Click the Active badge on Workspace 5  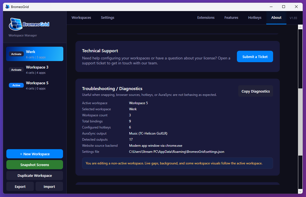(16, 85)
